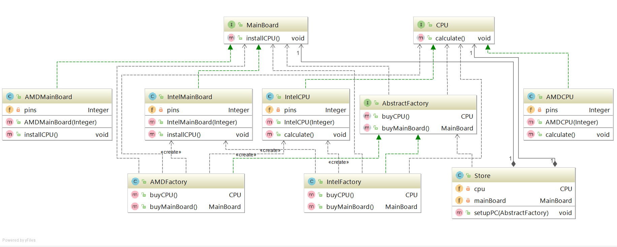The width and height of the screenshot is (617, 247).
Task: Click «create» label below IntelMainBoard installCPU
Action: click(x=171, y=152)
